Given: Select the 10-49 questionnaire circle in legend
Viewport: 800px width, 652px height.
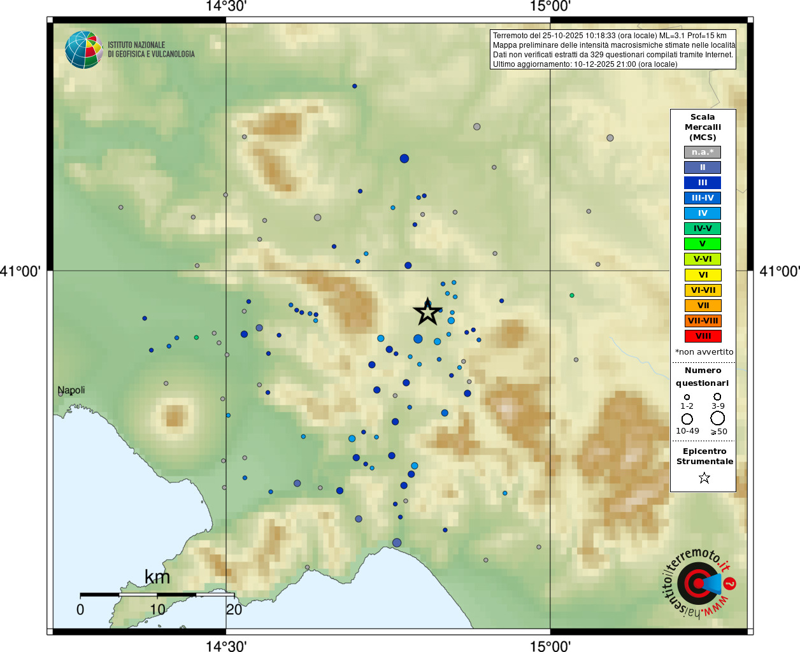Looking at the screenshot, I should (687, 419).
